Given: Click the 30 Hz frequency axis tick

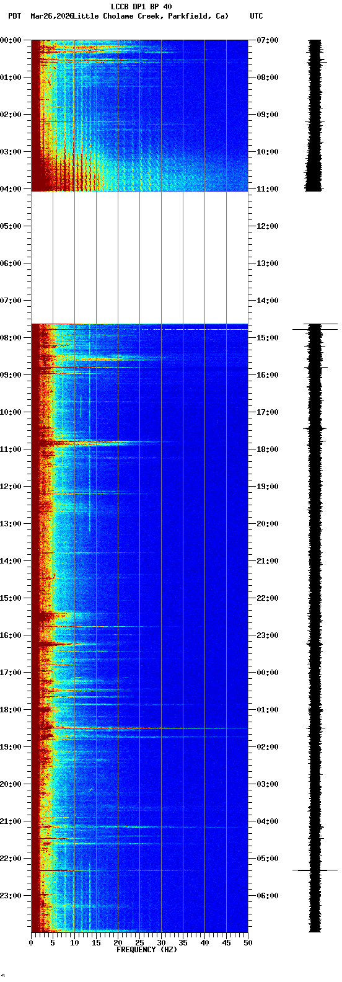Looking at the screenshot, I should (161, 943).
